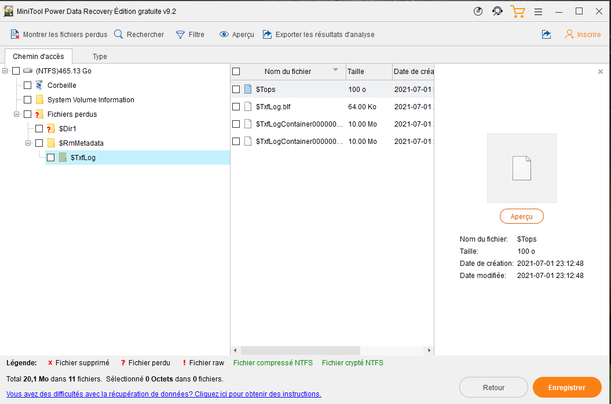The image size is (611, 404).
Task: Tick the Corbeille folder checkbox
Action: [27, 85]
